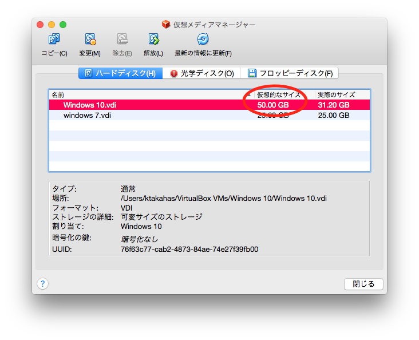Switch to フロッピーディスク(F) tab
The width and height of the screenshot is (419, 340).
coord(290,73)
